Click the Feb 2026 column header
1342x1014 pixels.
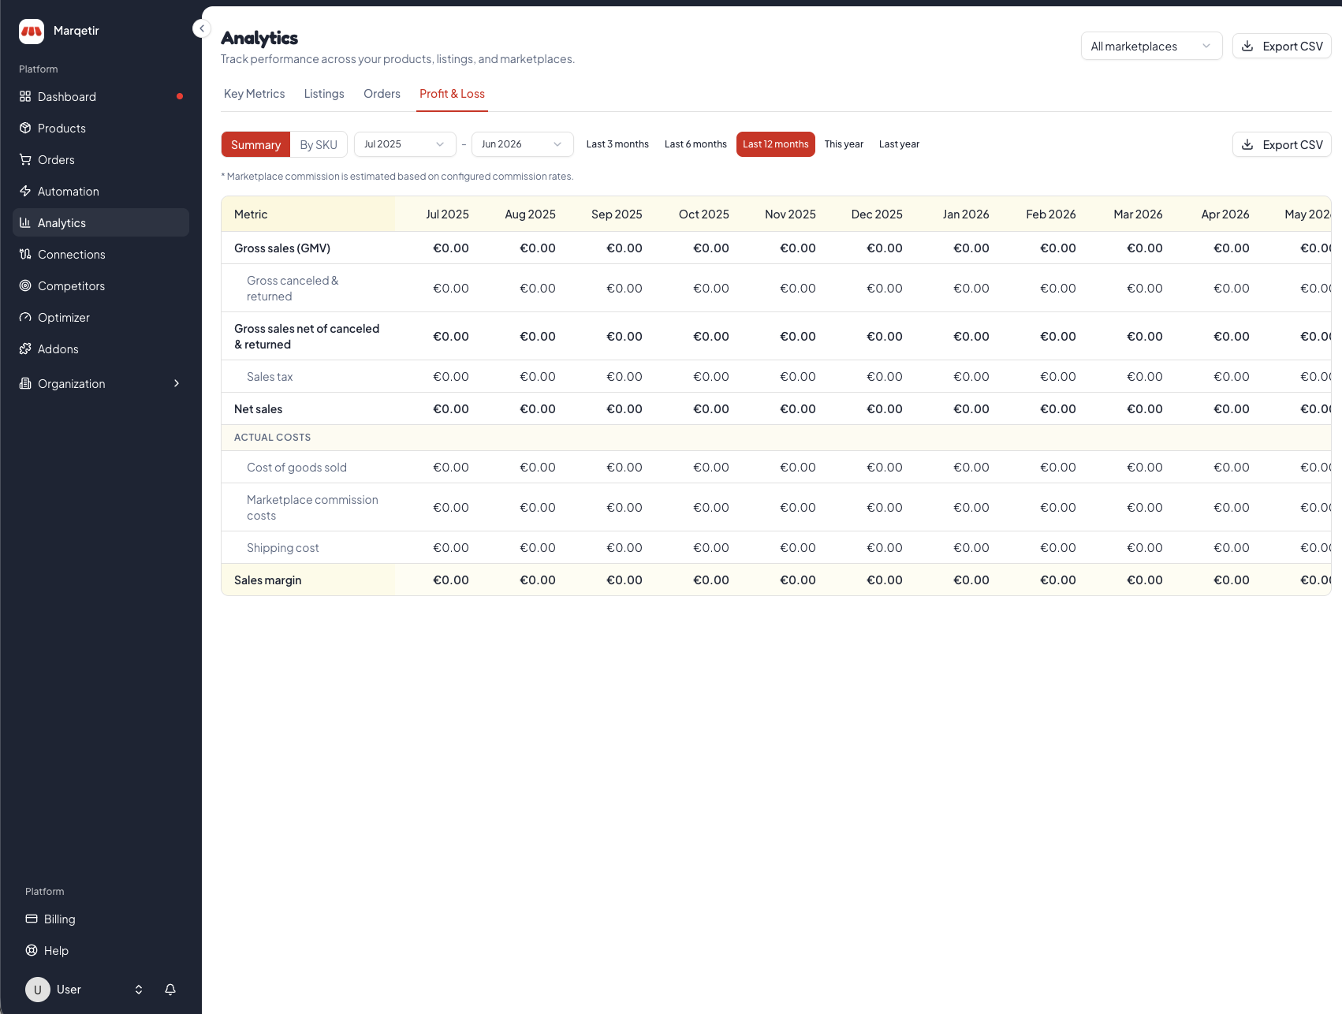[x=1050, y=214]
